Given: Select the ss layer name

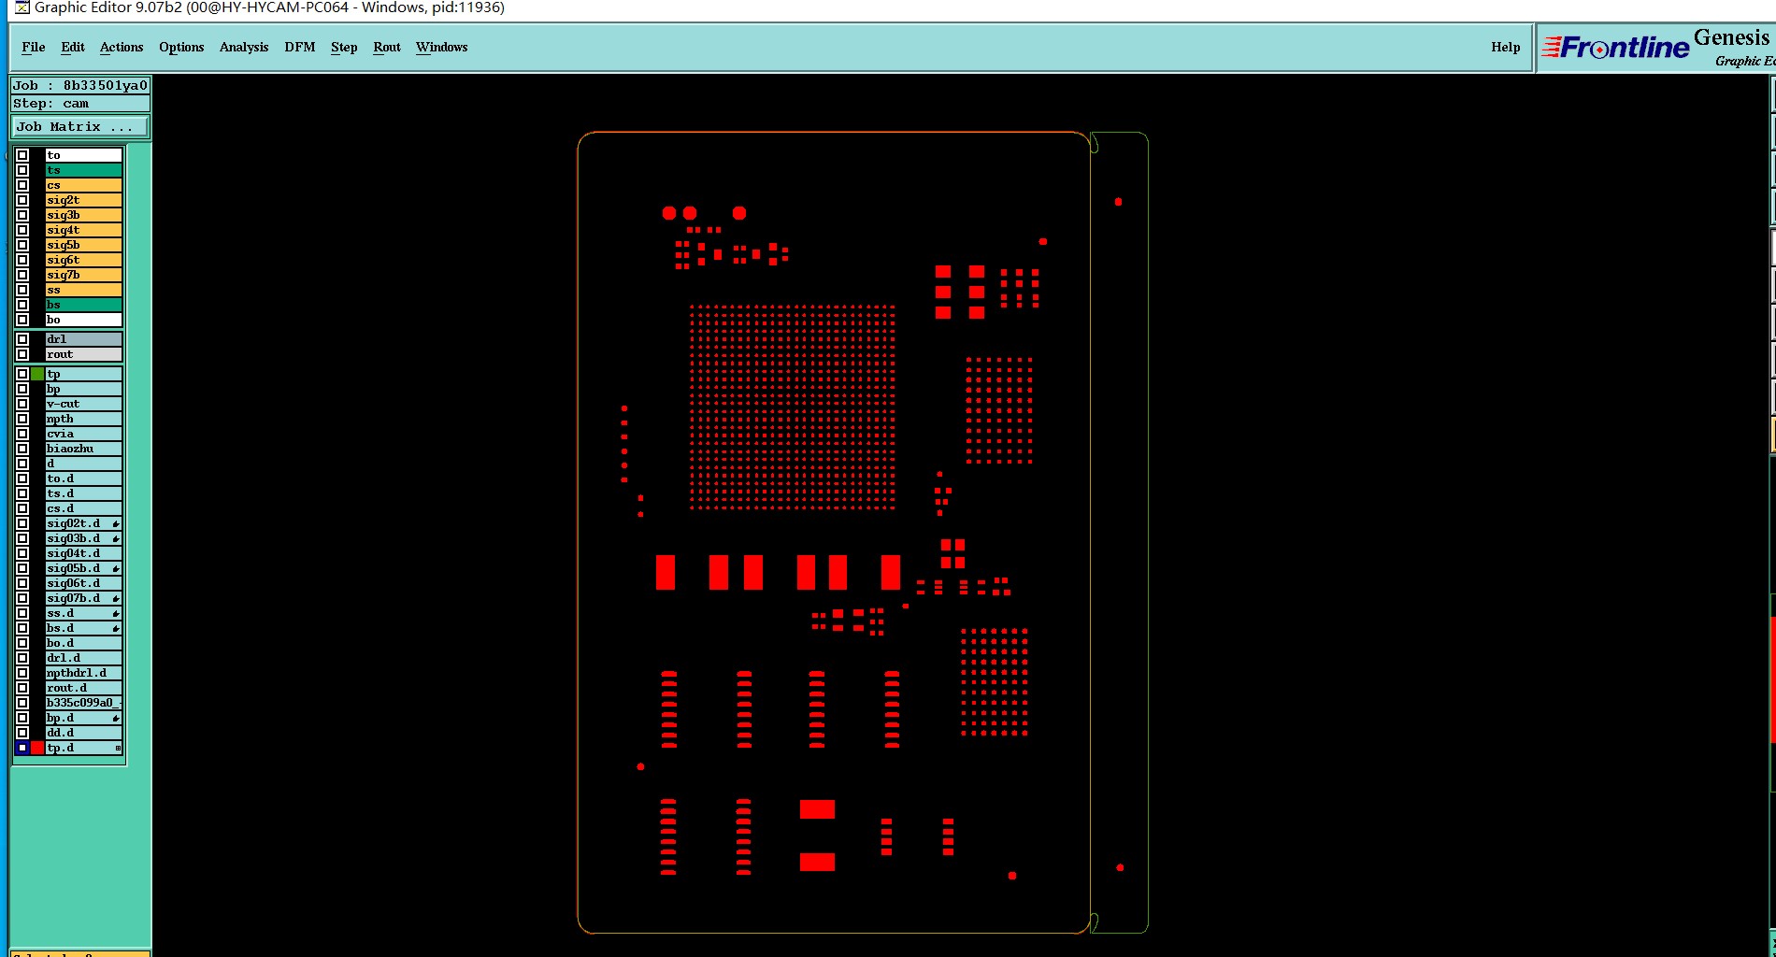Looking at the screenshot, I should click(x=84, y=290).
